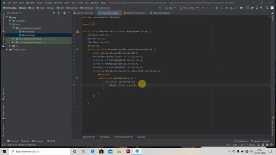Click Android Studio icon in taskbar

(x=137, y=151)
